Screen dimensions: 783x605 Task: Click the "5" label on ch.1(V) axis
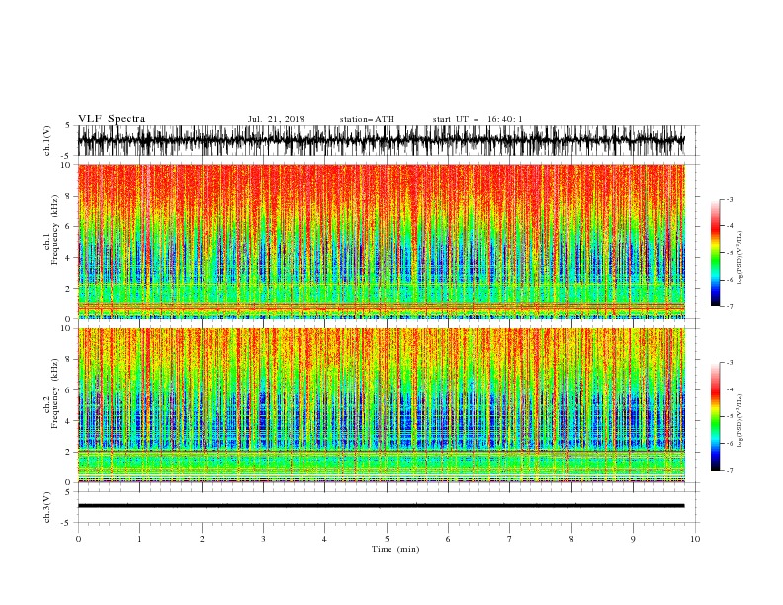coord(68,125)
